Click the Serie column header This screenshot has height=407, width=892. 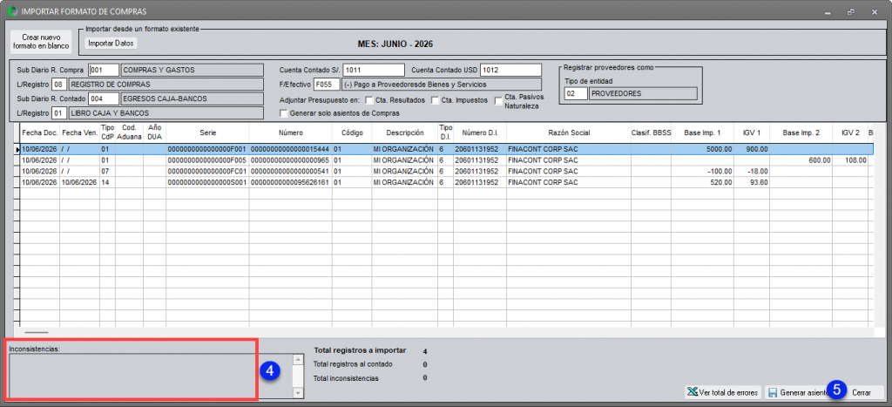point(207,132)
